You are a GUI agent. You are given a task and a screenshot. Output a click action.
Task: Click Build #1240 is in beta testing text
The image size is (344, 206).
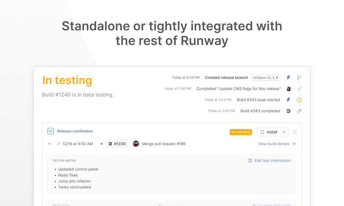78,95
